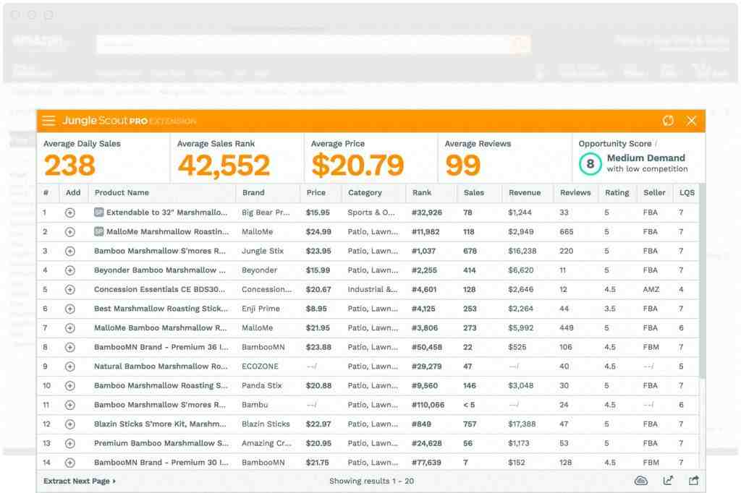
Task: Click the Average Sales Rank value 42,552
Action: coord(224,166)
